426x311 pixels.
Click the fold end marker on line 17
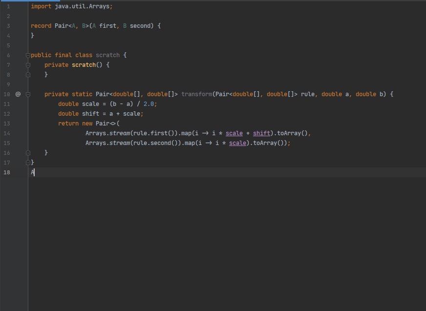coord(28,163)
